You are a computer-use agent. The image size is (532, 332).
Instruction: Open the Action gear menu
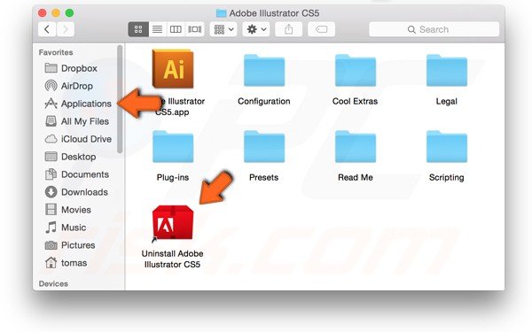point(256,29)
